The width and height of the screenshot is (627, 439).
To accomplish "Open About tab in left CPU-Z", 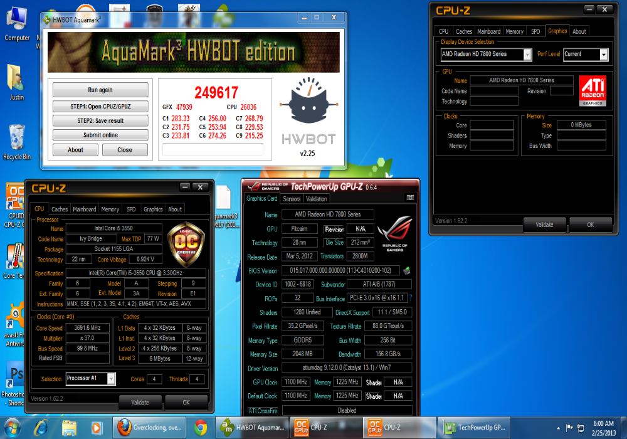I will click(x=175, y=209).
